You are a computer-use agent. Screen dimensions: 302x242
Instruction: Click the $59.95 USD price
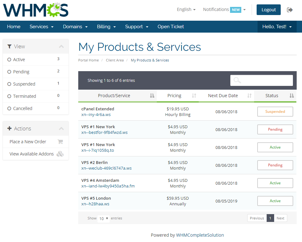pos(177,198)
